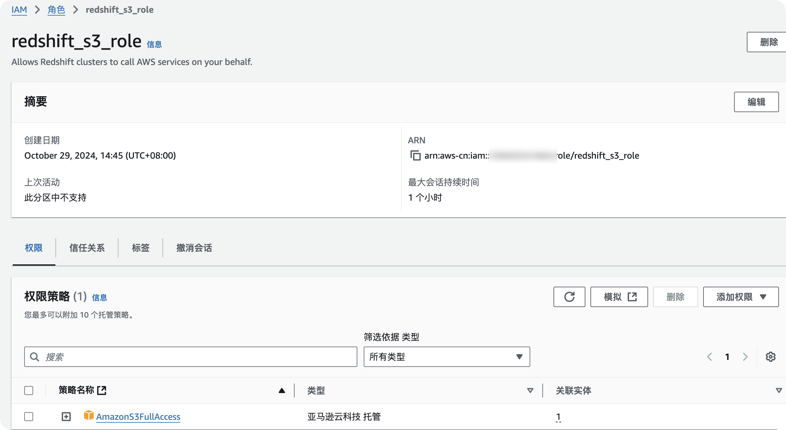Screen dimensions: 786x430
Task: Click the 策略名称 column header
Action: point(76,390)
